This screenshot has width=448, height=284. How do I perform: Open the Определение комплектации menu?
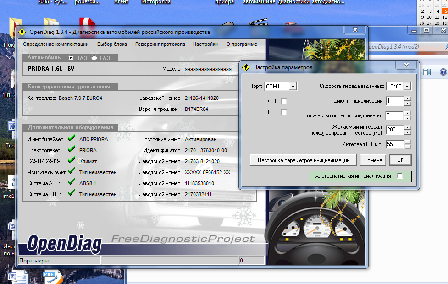click(56, 44)
